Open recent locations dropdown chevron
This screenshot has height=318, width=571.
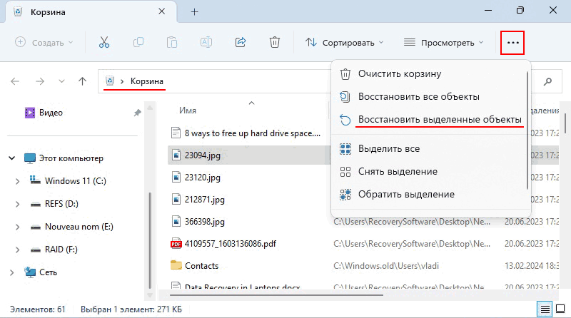click(61, 81)
